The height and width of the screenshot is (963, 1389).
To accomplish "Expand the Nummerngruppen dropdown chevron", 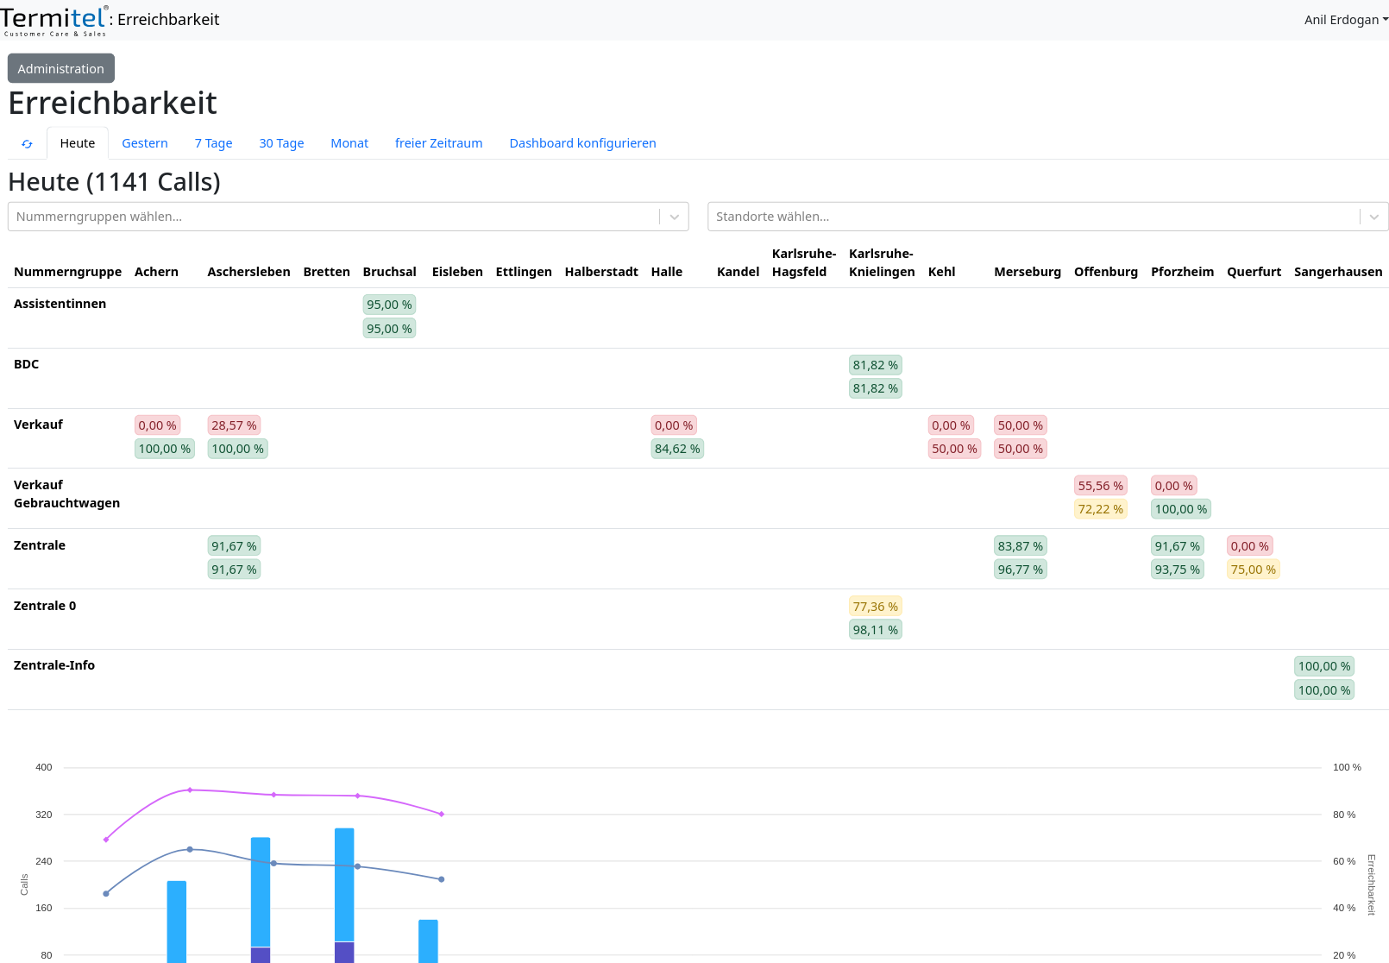I will [x=675, y=217].
